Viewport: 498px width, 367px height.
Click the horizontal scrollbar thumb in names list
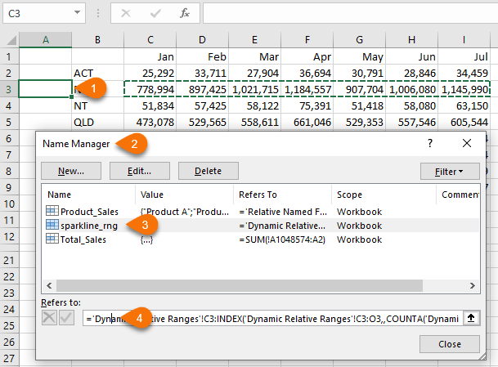coord(240,285)
